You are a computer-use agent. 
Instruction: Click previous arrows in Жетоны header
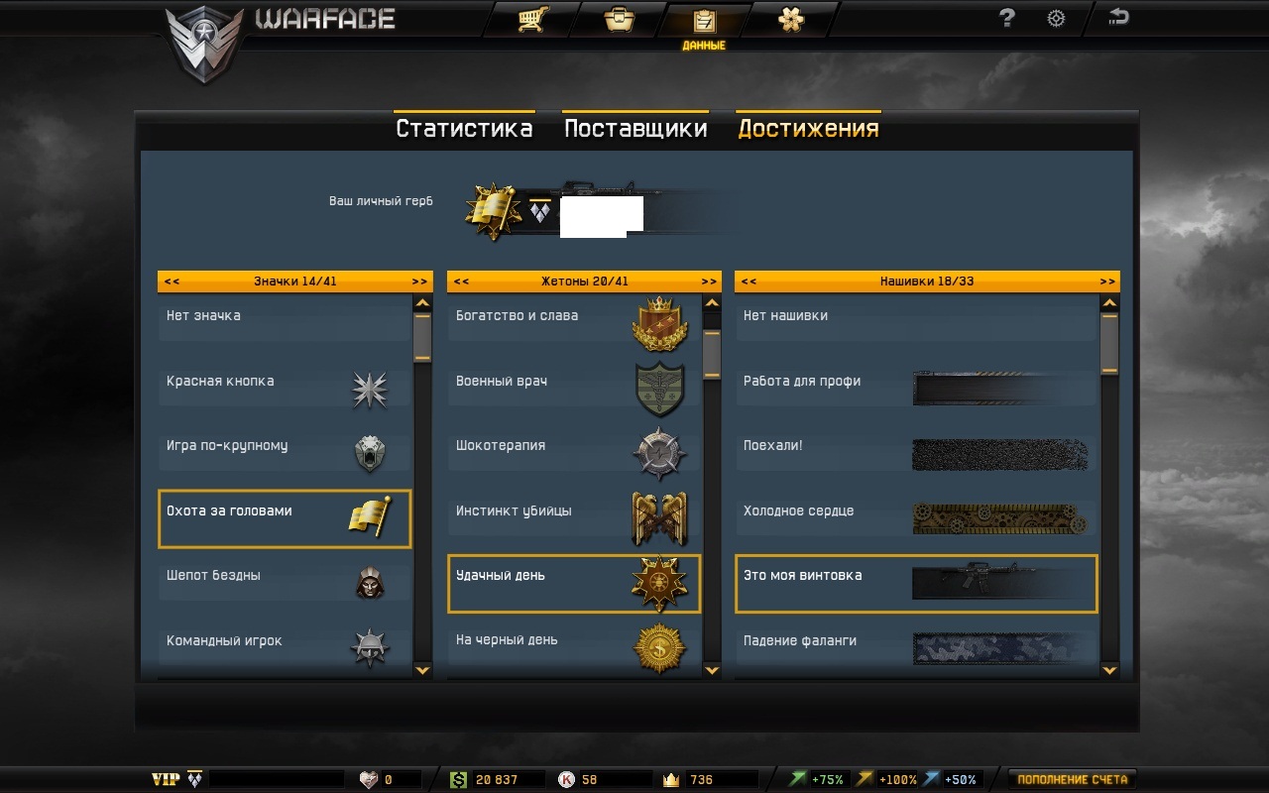[x=460, y=282]
